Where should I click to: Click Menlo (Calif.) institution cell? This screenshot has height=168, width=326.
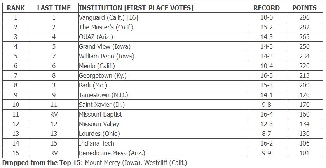coord(97,66)
